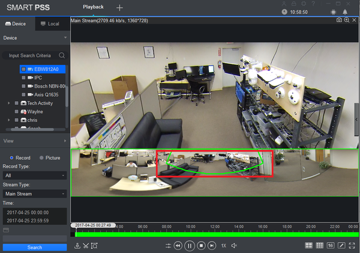The height and width of the screenshot is (253, 360).
Task: Click the green recording timeline bar
Action: click(x=217, y=234)
